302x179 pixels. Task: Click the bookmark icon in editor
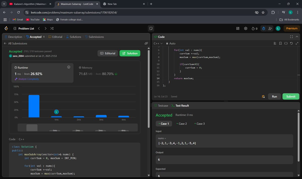coord(280,43)
